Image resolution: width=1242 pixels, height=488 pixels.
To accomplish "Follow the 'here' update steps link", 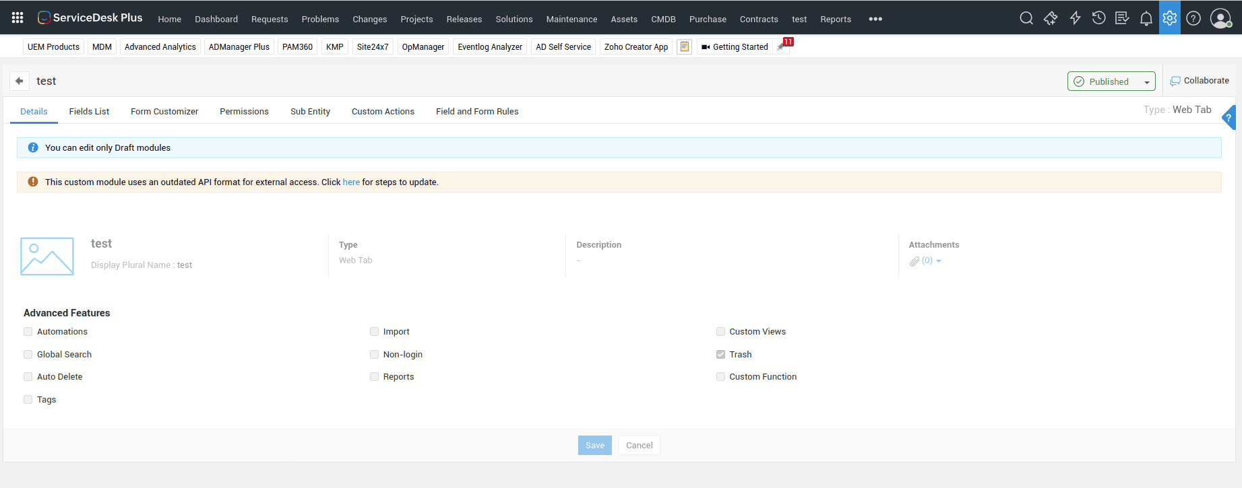I will click(x=351, y=182).
